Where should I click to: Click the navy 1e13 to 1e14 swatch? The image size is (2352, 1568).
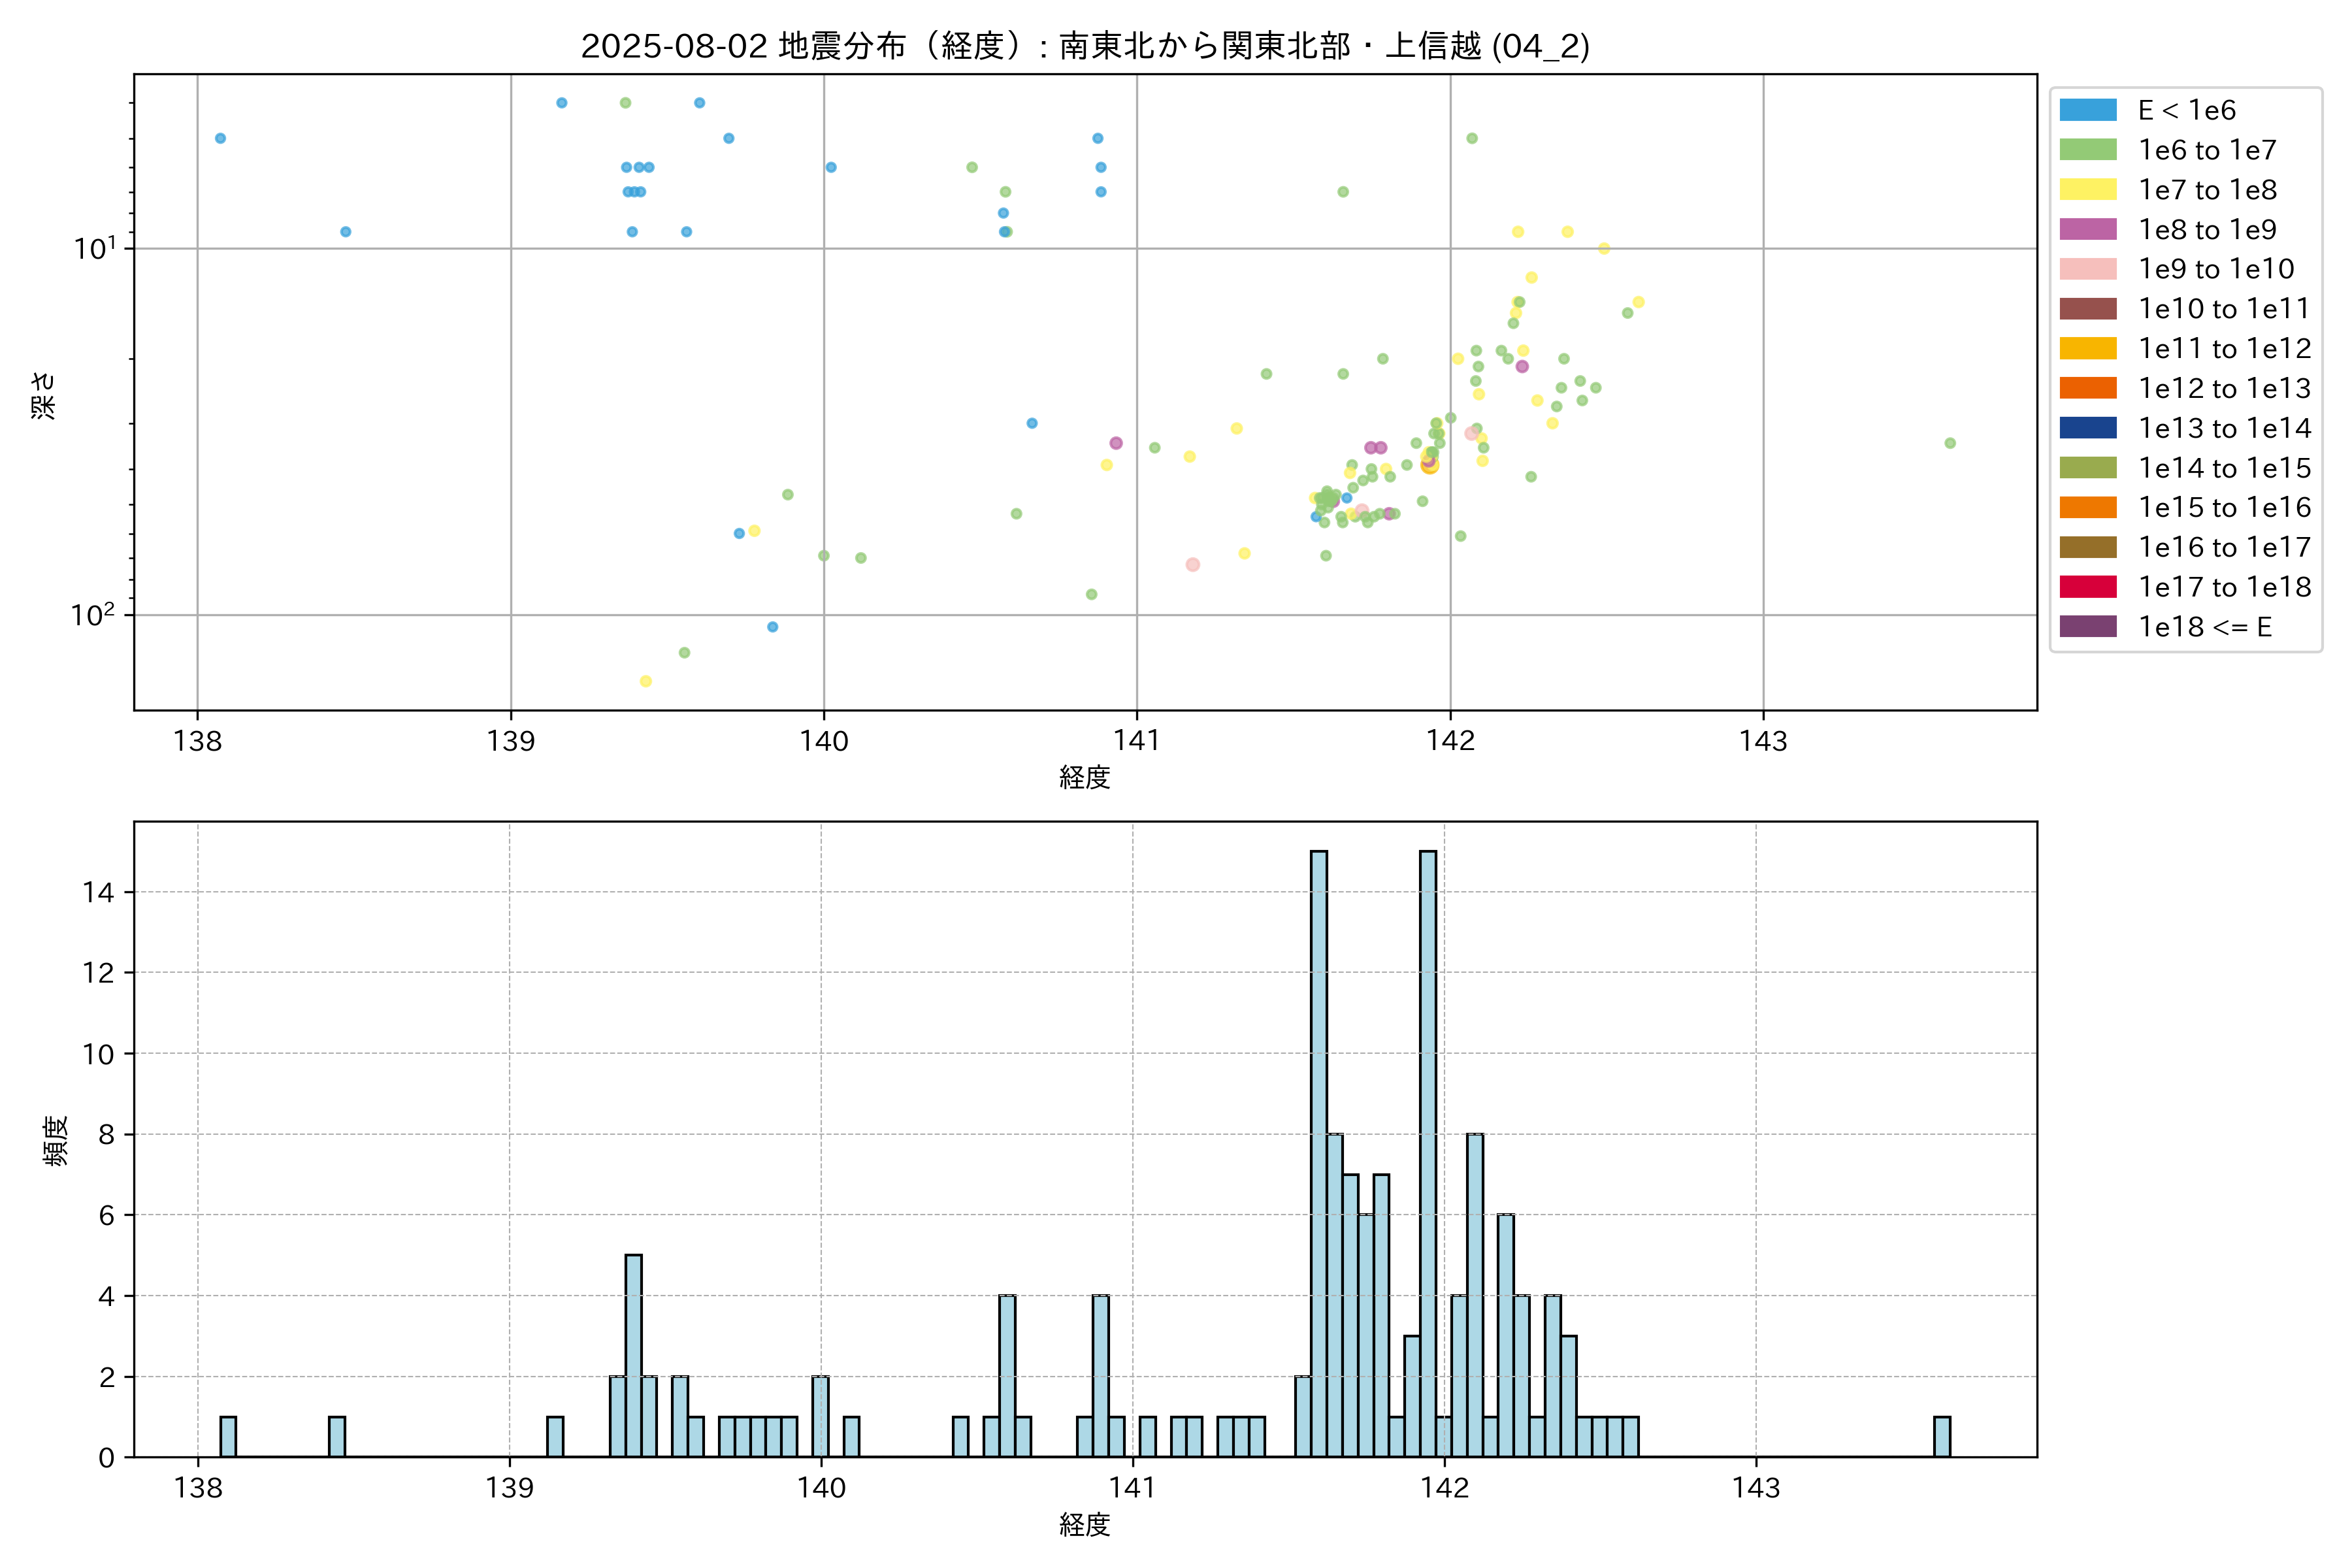2087,428
